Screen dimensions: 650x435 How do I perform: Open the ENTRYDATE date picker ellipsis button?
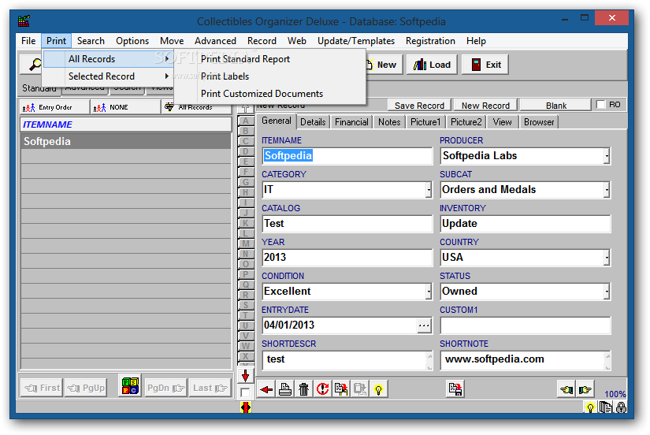(424, 325)
